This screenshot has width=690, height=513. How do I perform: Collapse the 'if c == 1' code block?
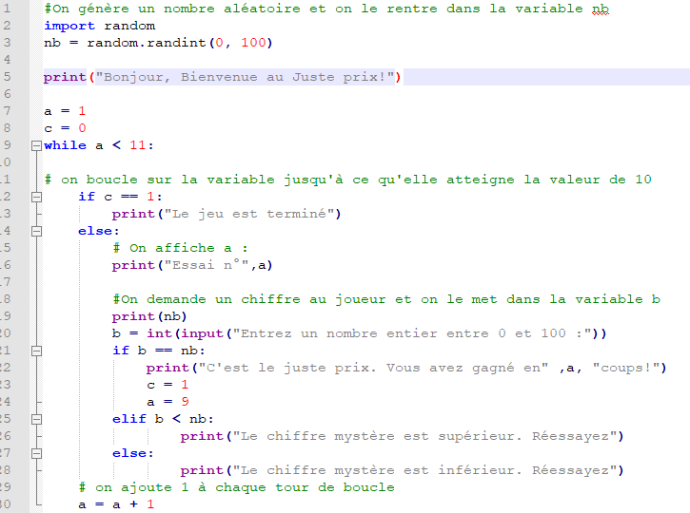(36, 197)
